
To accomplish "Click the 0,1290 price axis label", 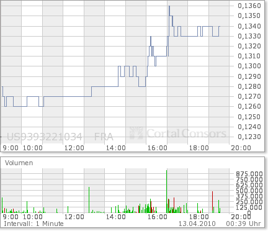I will 249,76.
